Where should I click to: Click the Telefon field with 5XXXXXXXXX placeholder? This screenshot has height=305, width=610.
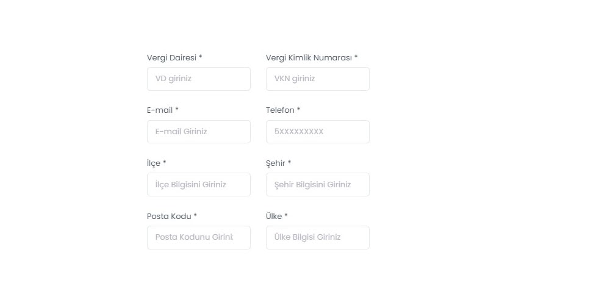click(x=318, y=132)
